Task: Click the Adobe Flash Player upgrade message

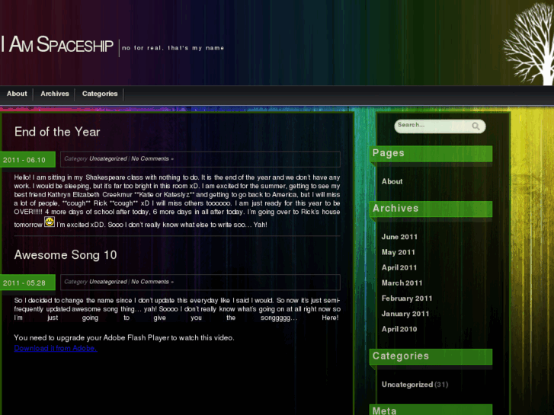Action: point(124,337)
